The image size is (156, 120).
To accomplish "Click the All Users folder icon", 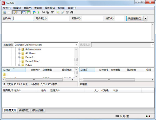I will point(23,53).
